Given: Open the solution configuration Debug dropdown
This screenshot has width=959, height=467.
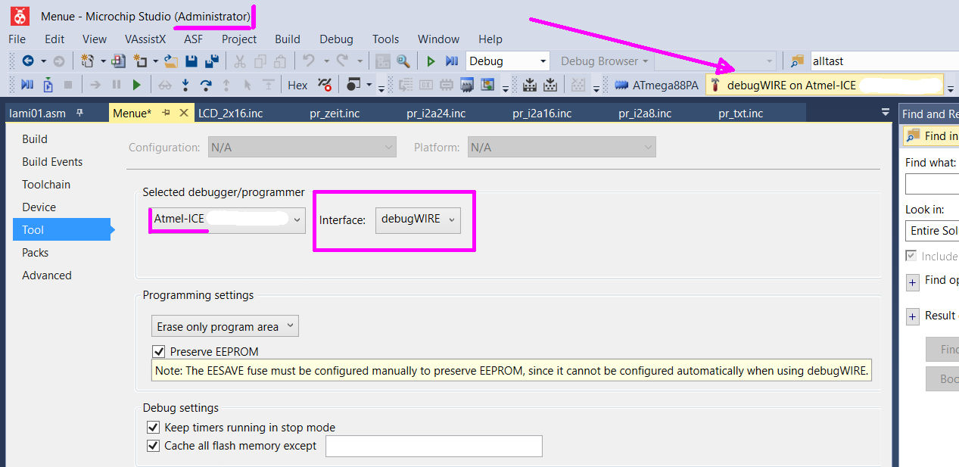Looking at the screenshot, I should [x=508, y=61].
